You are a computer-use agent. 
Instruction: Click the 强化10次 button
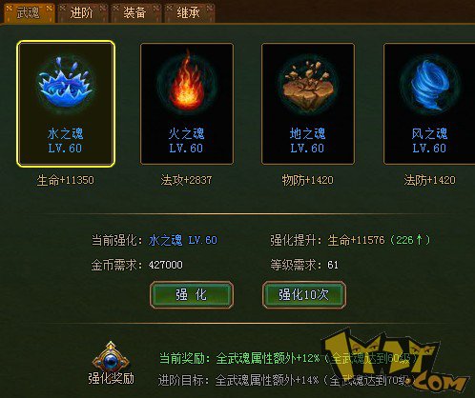click(x=304, y=294)
